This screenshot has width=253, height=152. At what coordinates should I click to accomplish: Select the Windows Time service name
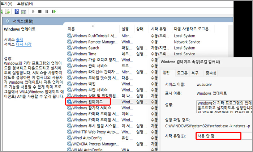(84, 54)
